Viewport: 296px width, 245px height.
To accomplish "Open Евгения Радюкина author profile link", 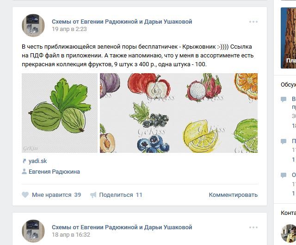I will pyautogui.click(x=54, y=172).
